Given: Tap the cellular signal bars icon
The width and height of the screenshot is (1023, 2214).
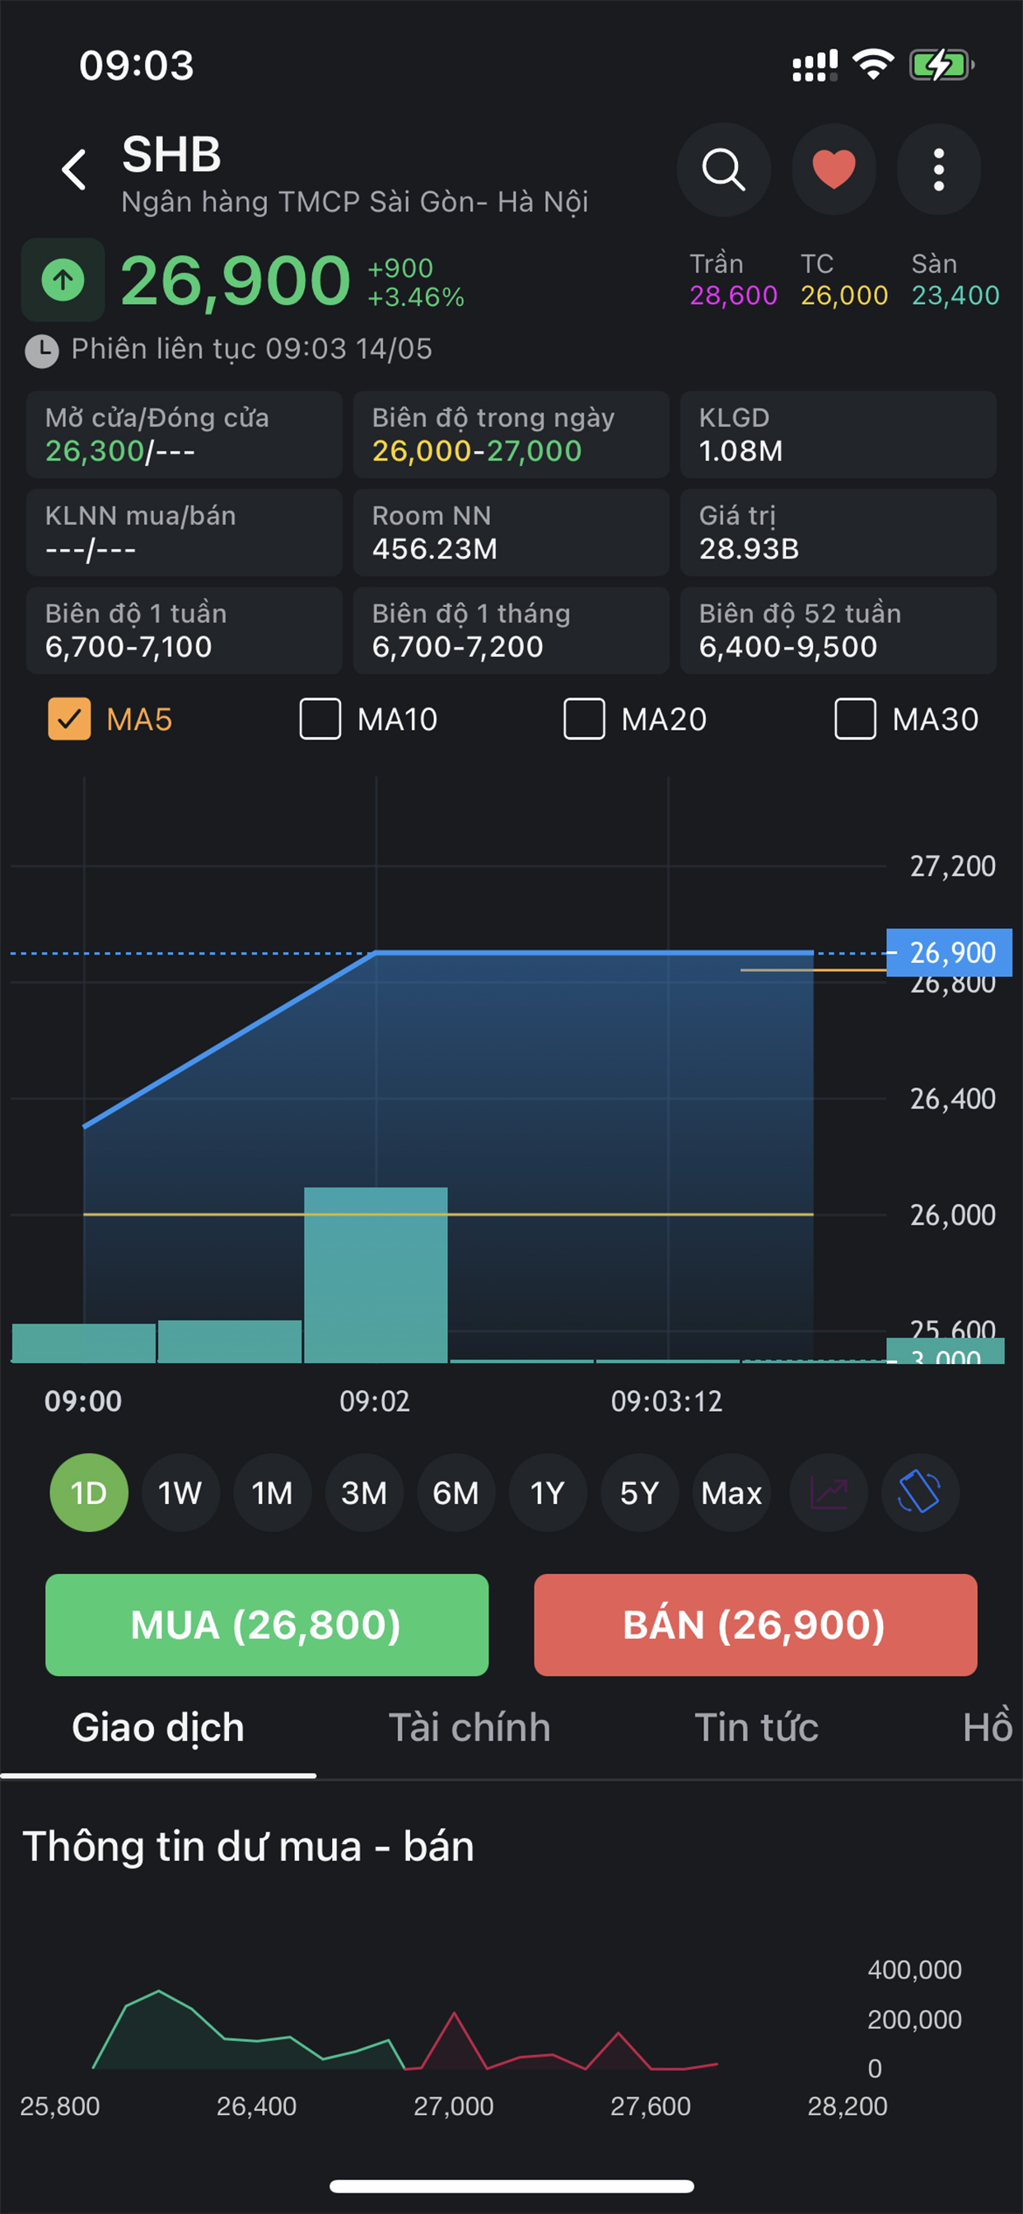Looking at the screenshot, I should click(x=815, y=65).
